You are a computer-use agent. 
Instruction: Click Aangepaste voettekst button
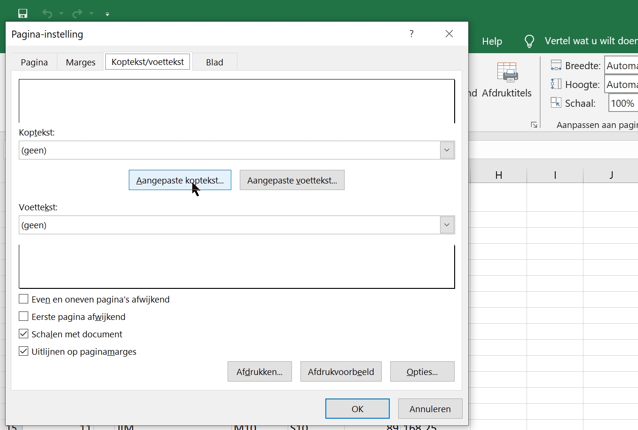292,180
